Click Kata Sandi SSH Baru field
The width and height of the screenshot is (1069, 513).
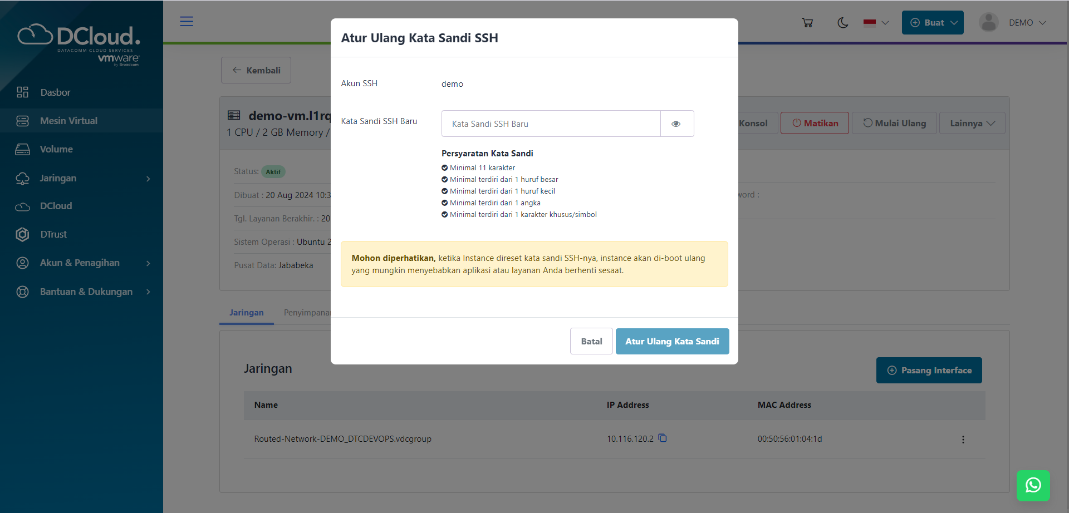[551, 124]
